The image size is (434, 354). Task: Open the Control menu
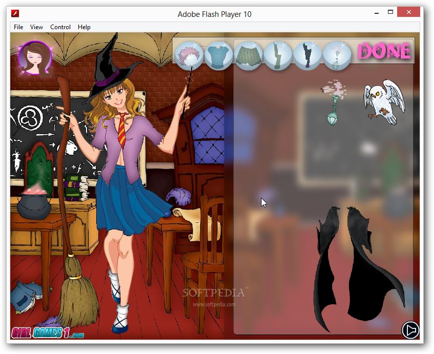click(60, 27)
